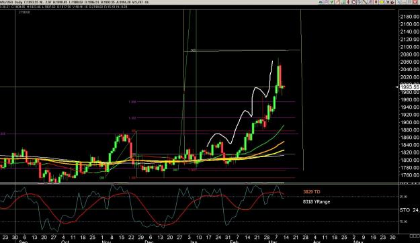
Task: Click the orange '3829 TD' indicator label
Action: (x=312, y=191)
